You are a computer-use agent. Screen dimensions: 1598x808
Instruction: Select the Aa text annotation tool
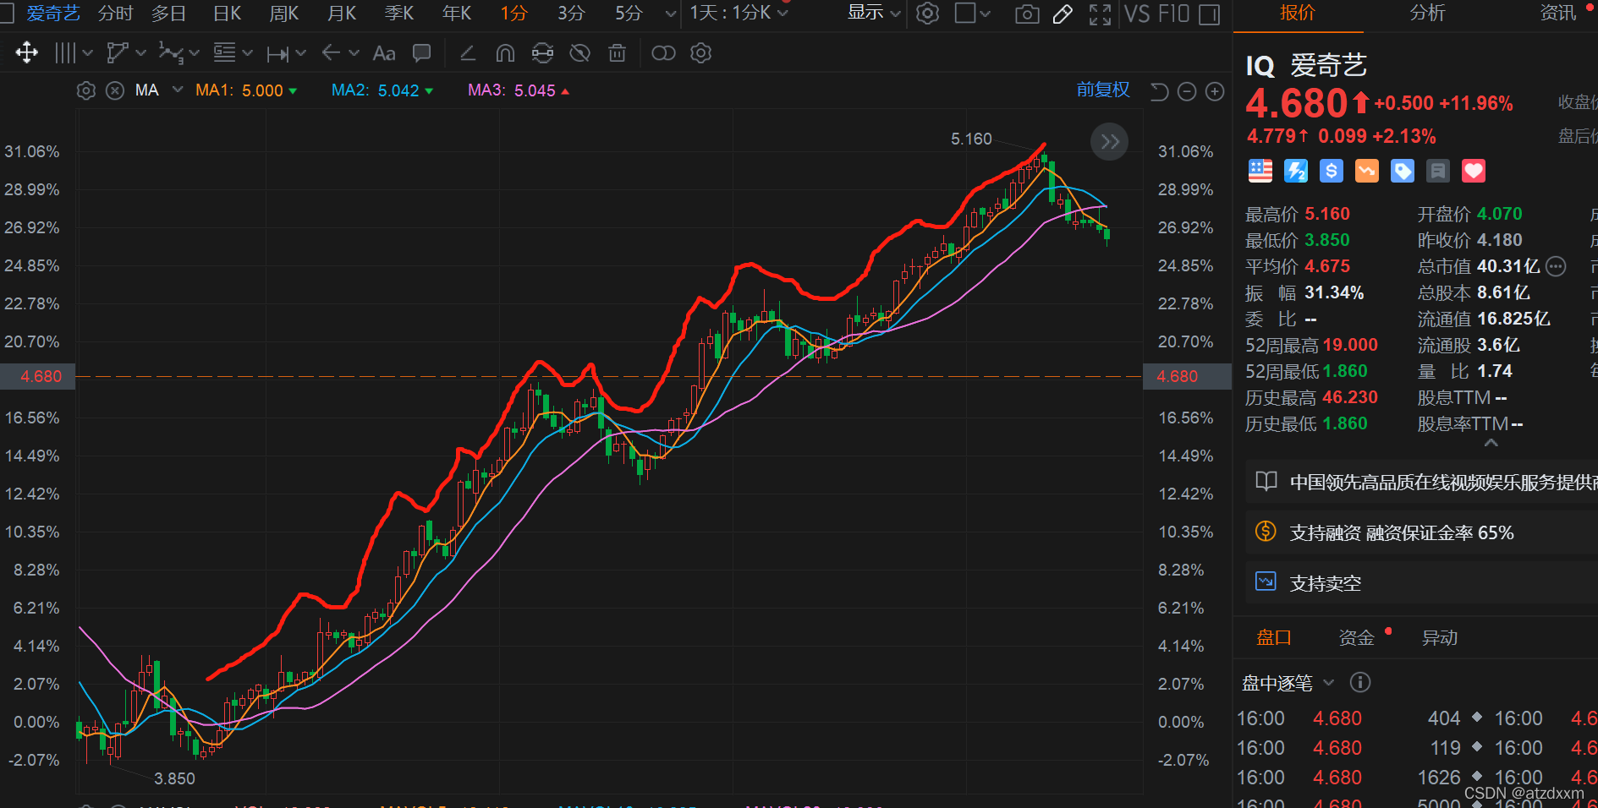pos(384,53)
